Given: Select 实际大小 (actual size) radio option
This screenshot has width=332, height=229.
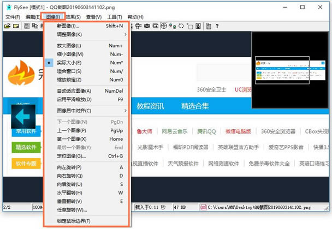Looking at the screenshot, I should pyautogui.click(x=86, y=63).
